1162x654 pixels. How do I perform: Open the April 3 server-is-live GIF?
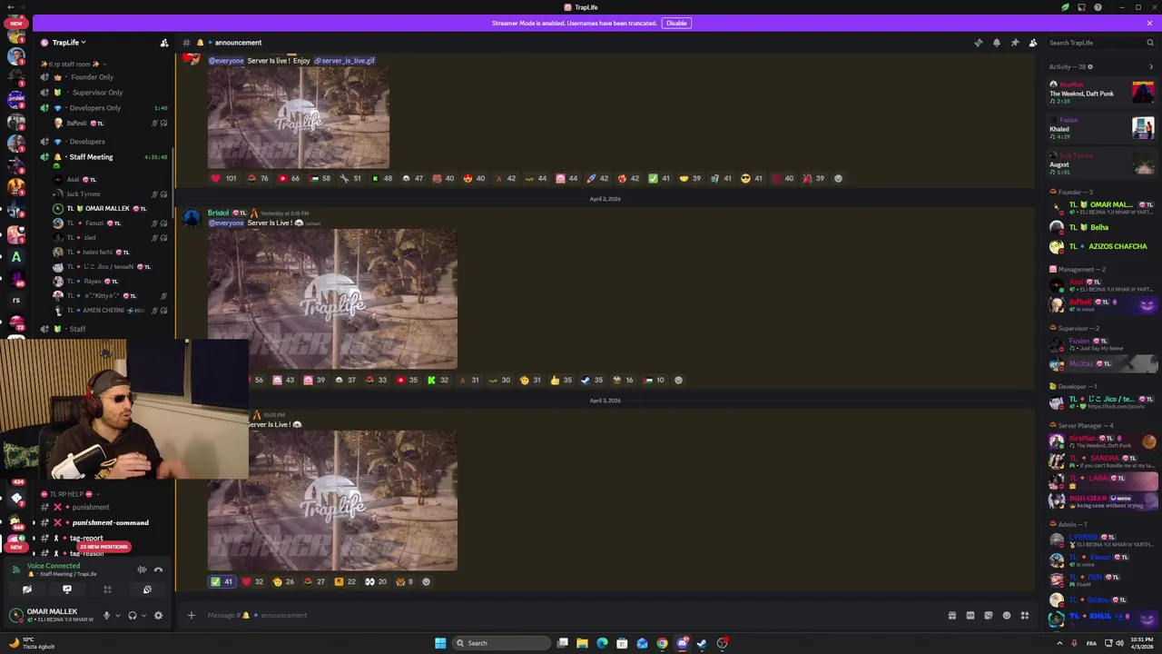click(332, 500)
